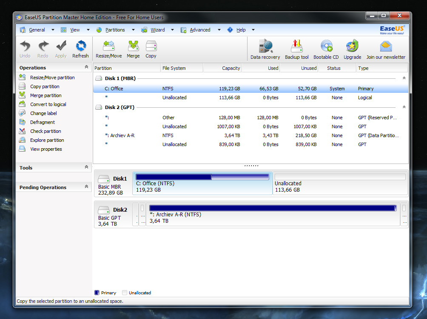
Task: Sort by the Capacity column header
Action: (x=222, y=68)
